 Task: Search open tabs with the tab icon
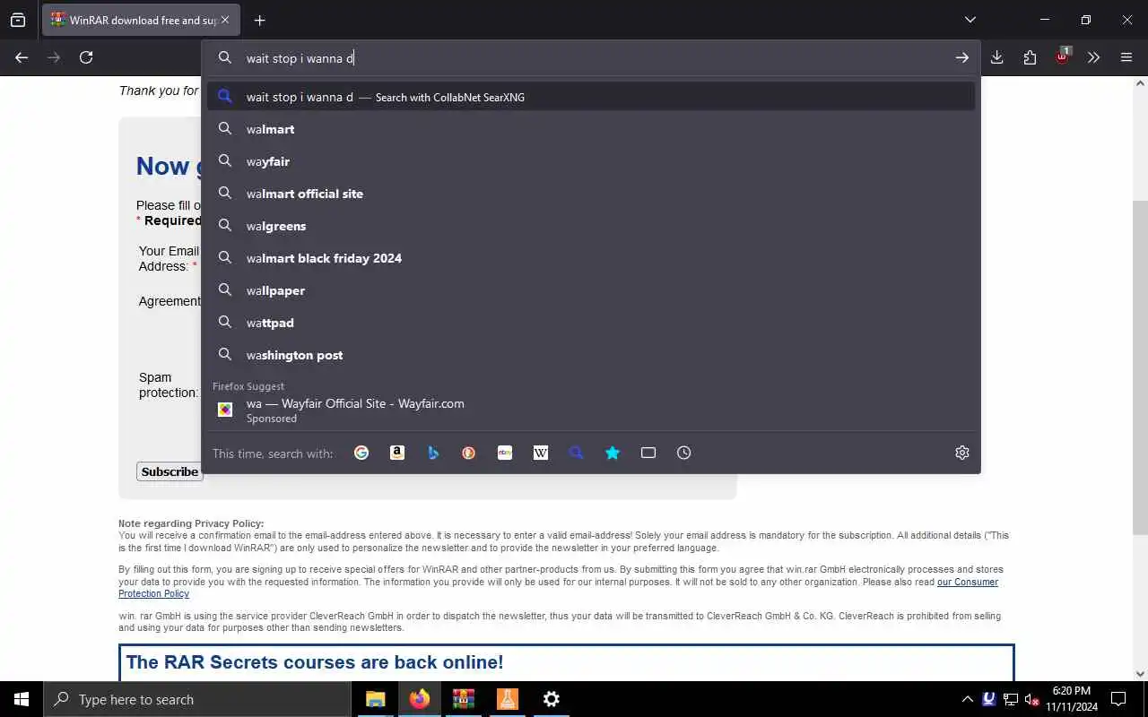tap(648, 453)
